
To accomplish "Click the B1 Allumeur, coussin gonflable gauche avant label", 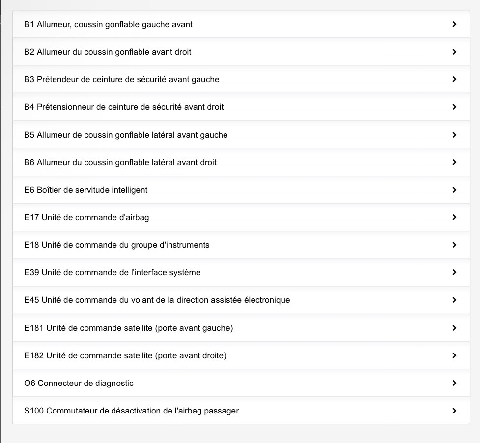I will (x=109, y=24).
